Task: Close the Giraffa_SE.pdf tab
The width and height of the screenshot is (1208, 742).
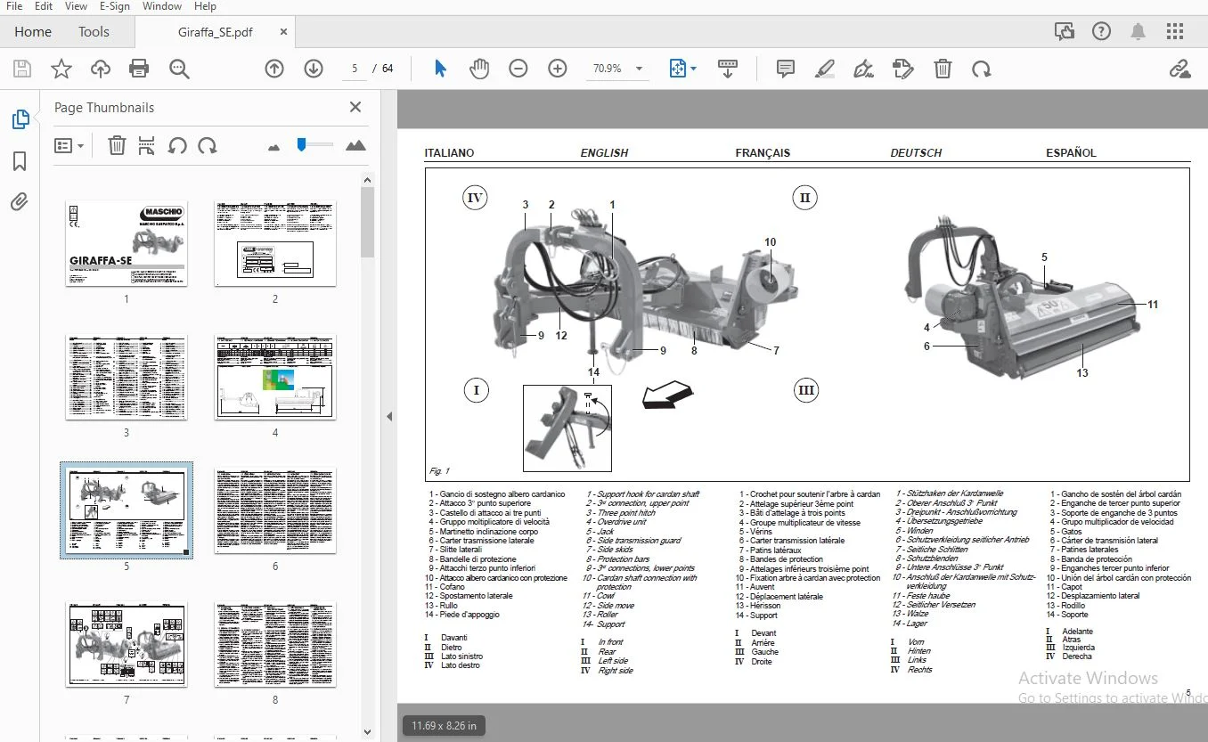Action: [283, 32]
